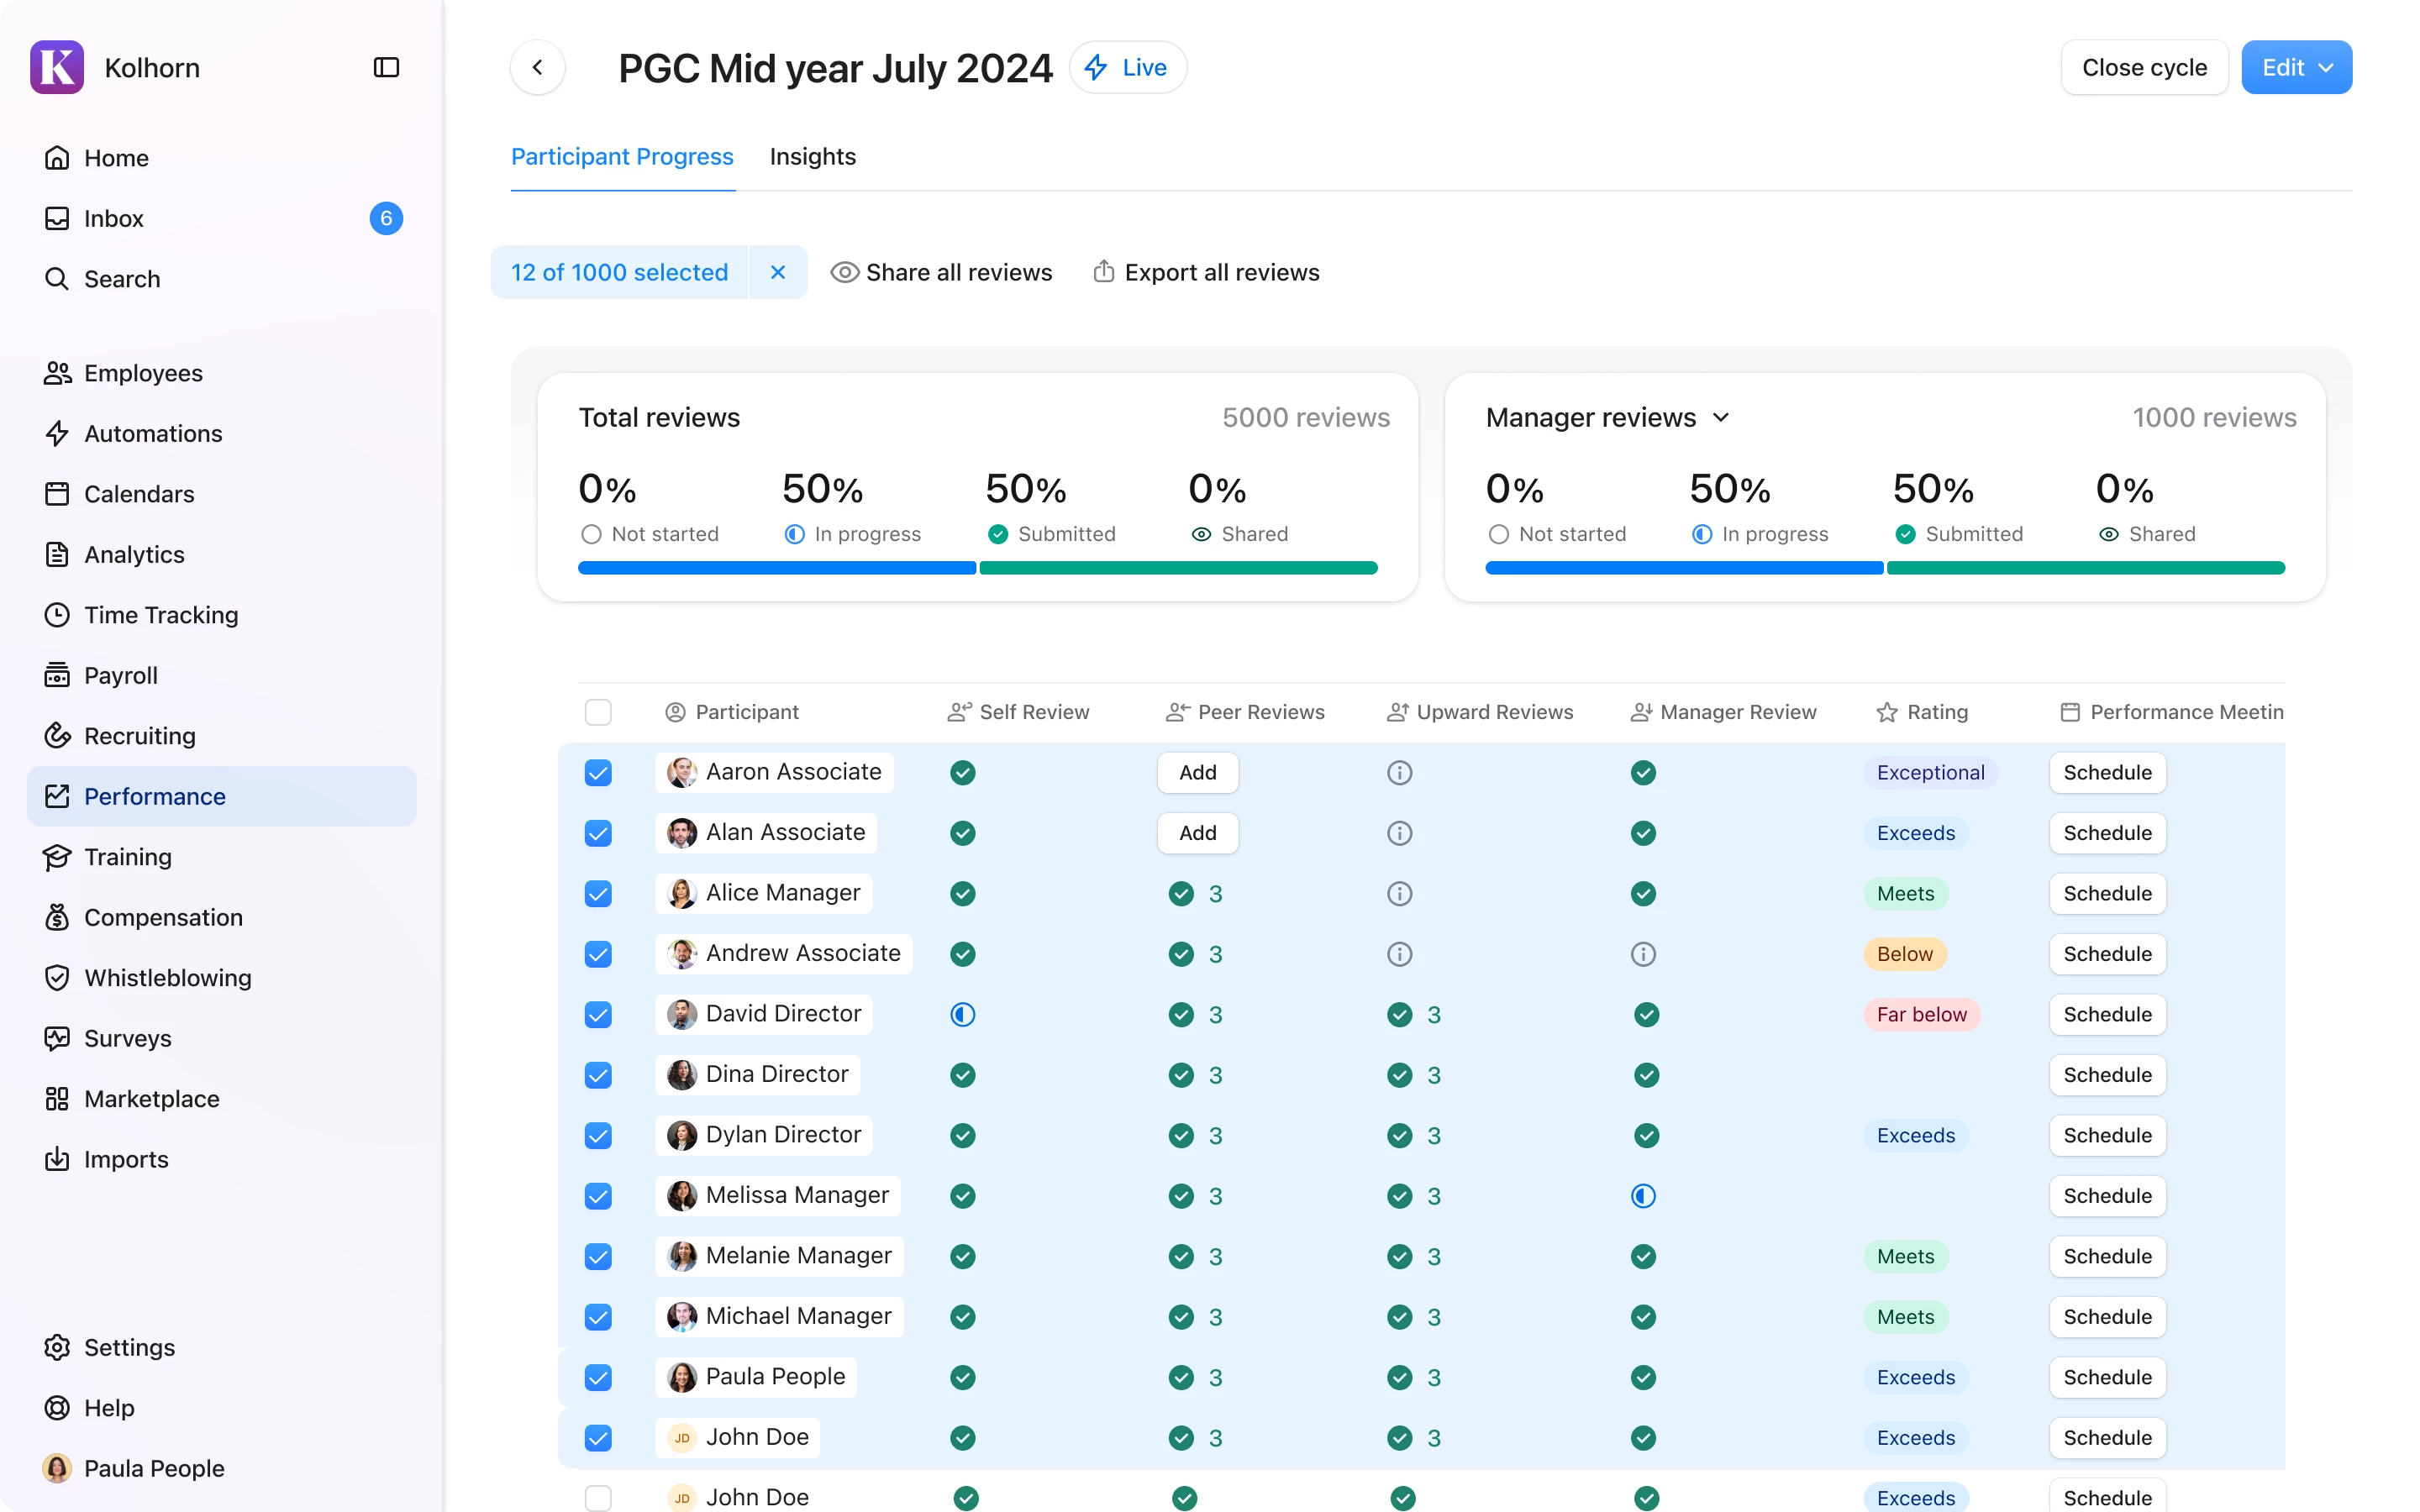Viewport: 2420px width, 1512px height.
Task: Click the Export all reviews icon
Action: point(1103,272)
